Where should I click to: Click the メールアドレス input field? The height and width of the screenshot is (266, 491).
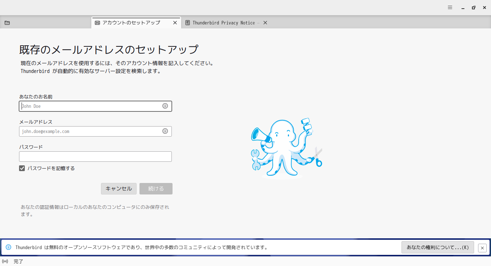(x=95, y=131)
